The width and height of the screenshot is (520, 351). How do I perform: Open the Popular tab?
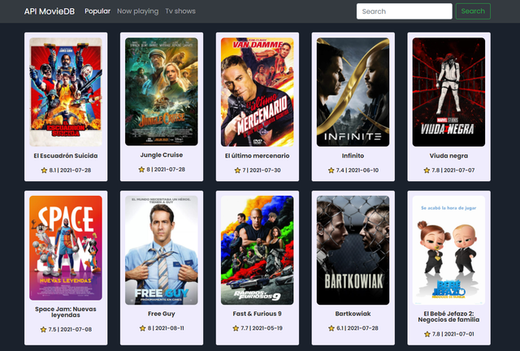click(97, 11)
